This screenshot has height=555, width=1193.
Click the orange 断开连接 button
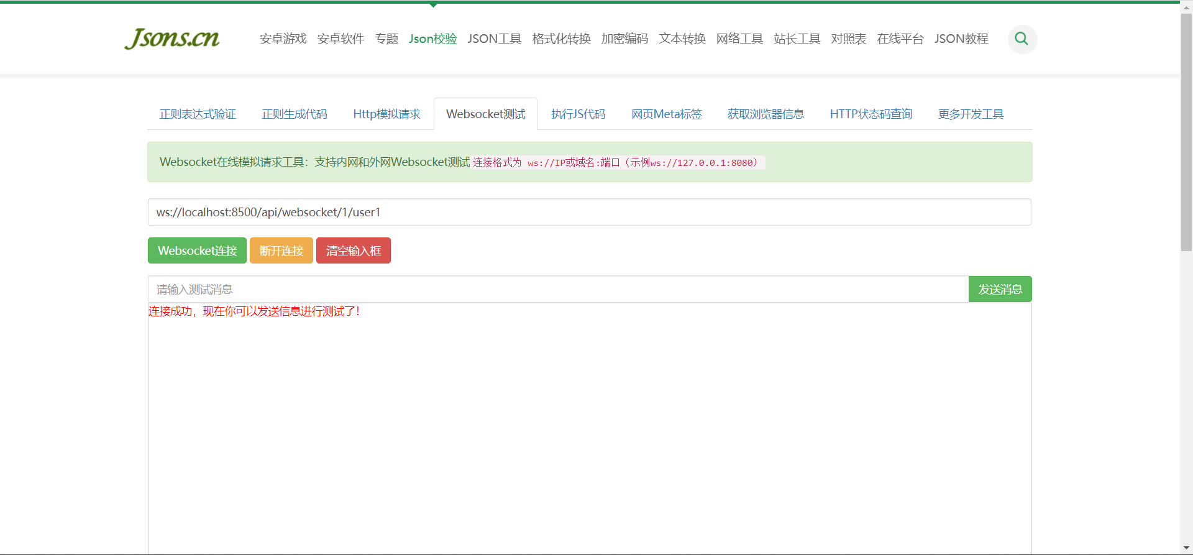click(x=281, y=250)
